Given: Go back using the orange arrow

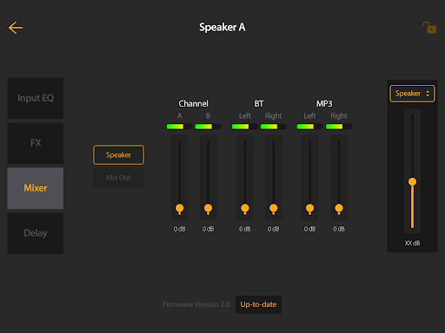Looking at the screenshot, I should (x=16, y=28).
